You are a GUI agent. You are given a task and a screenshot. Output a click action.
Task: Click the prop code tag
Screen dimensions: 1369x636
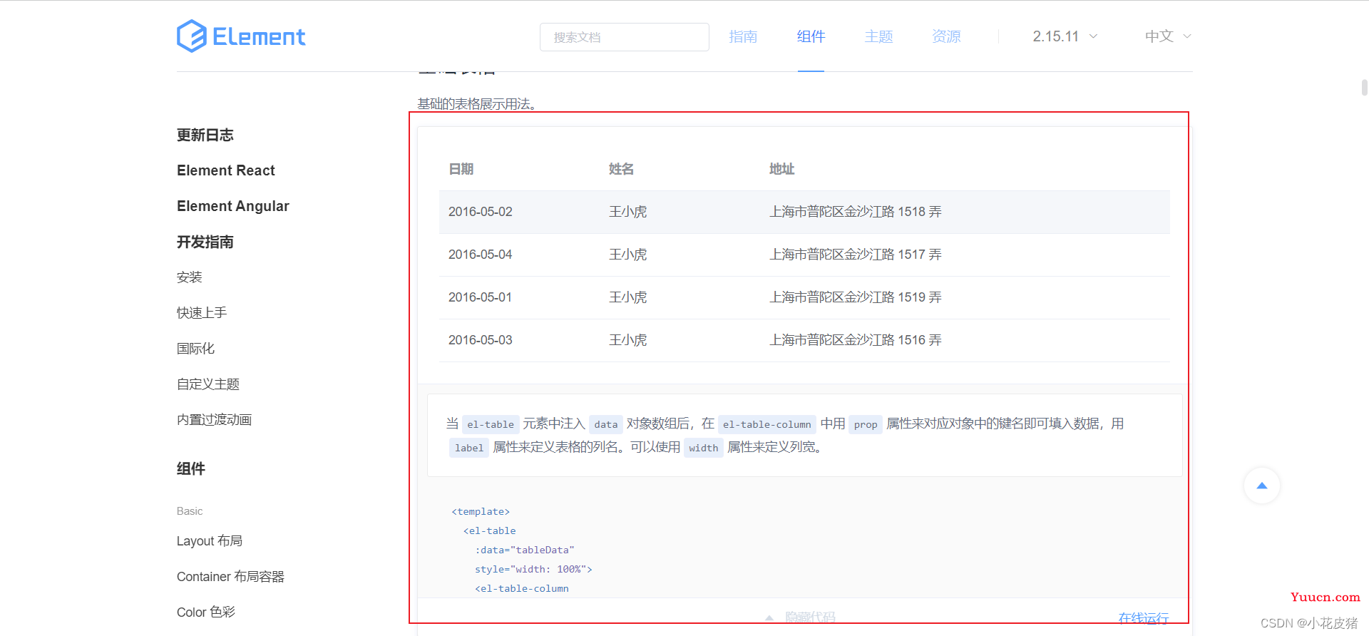[866, 424]
